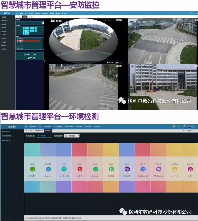Click the humidity water-drop icon

pos(32,169)
